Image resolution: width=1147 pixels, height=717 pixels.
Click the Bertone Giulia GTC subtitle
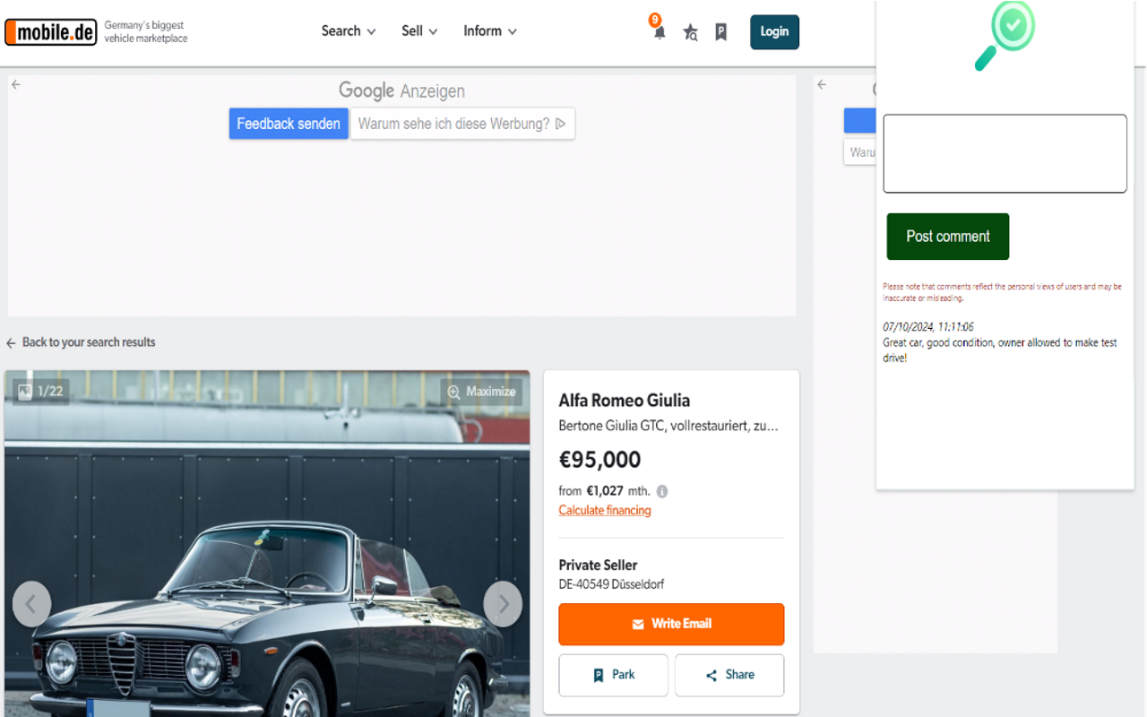click(x=668, y=426)
